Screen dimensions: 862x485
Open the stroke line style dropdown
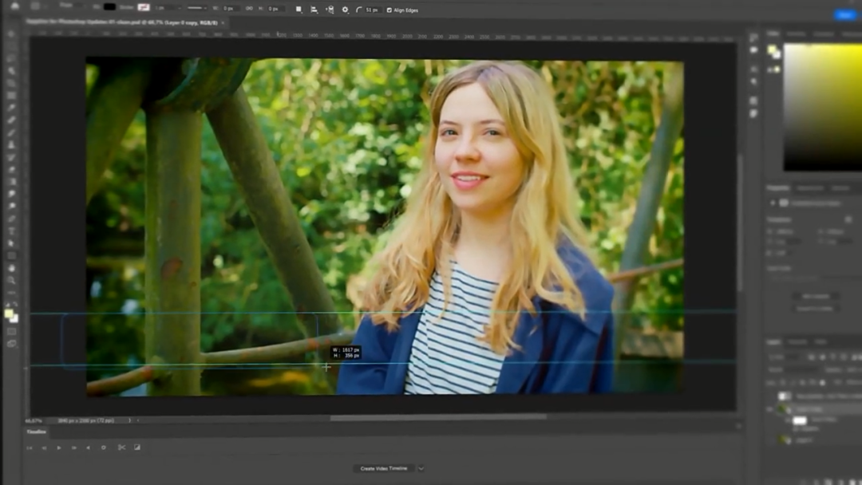[196, 8]
